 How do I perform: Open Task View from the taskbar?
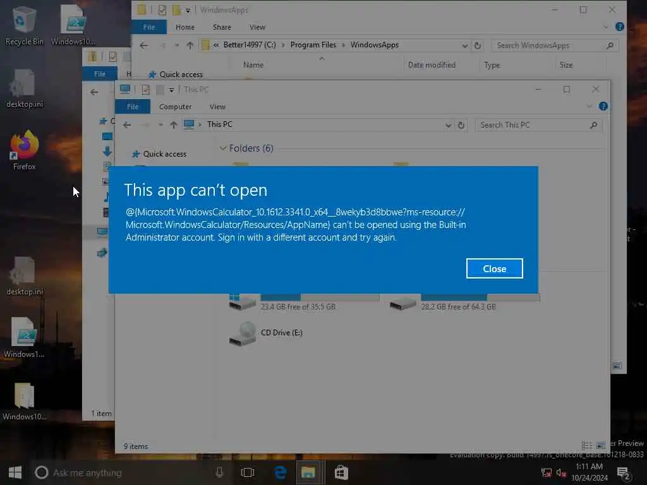coord(248,472)
